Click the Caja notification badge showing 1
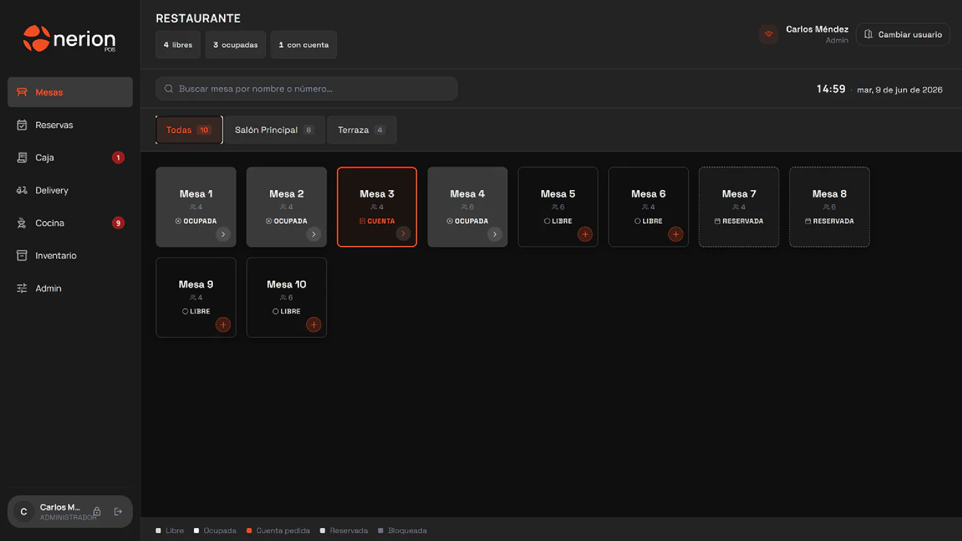 [x=118, y=158]
